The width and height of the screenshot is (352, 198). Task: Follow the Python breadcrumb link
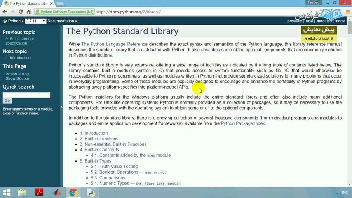(14, 21)
